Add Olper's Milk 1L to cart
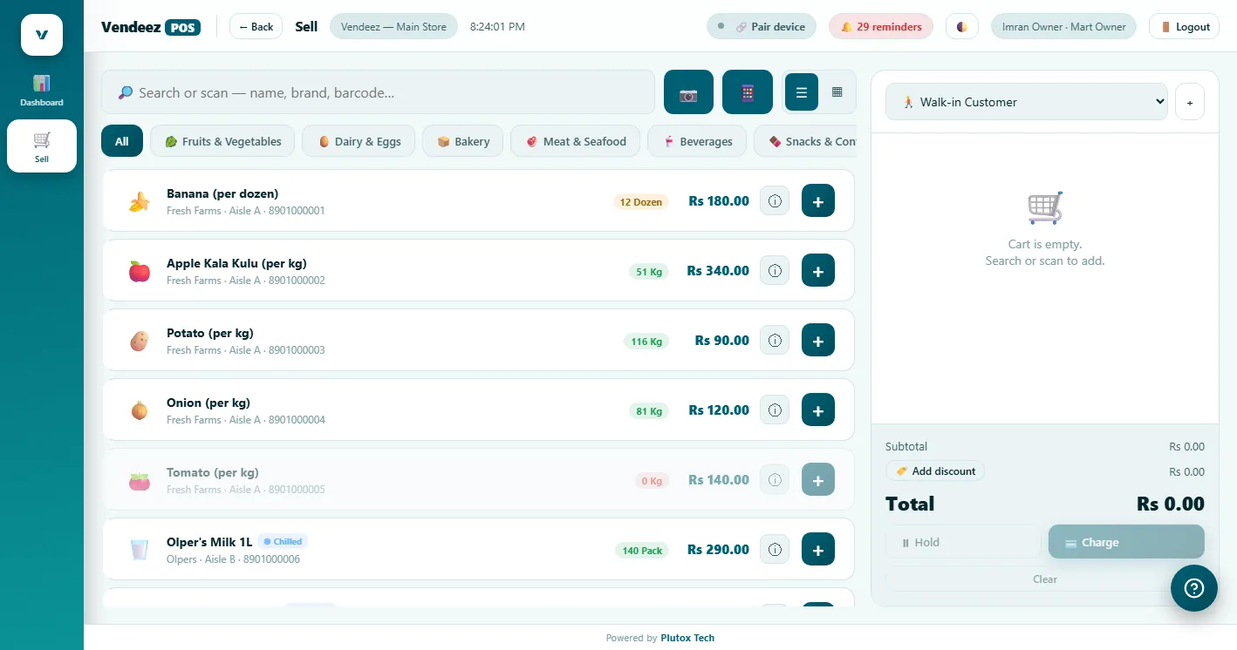 click(x=818, y=550)
